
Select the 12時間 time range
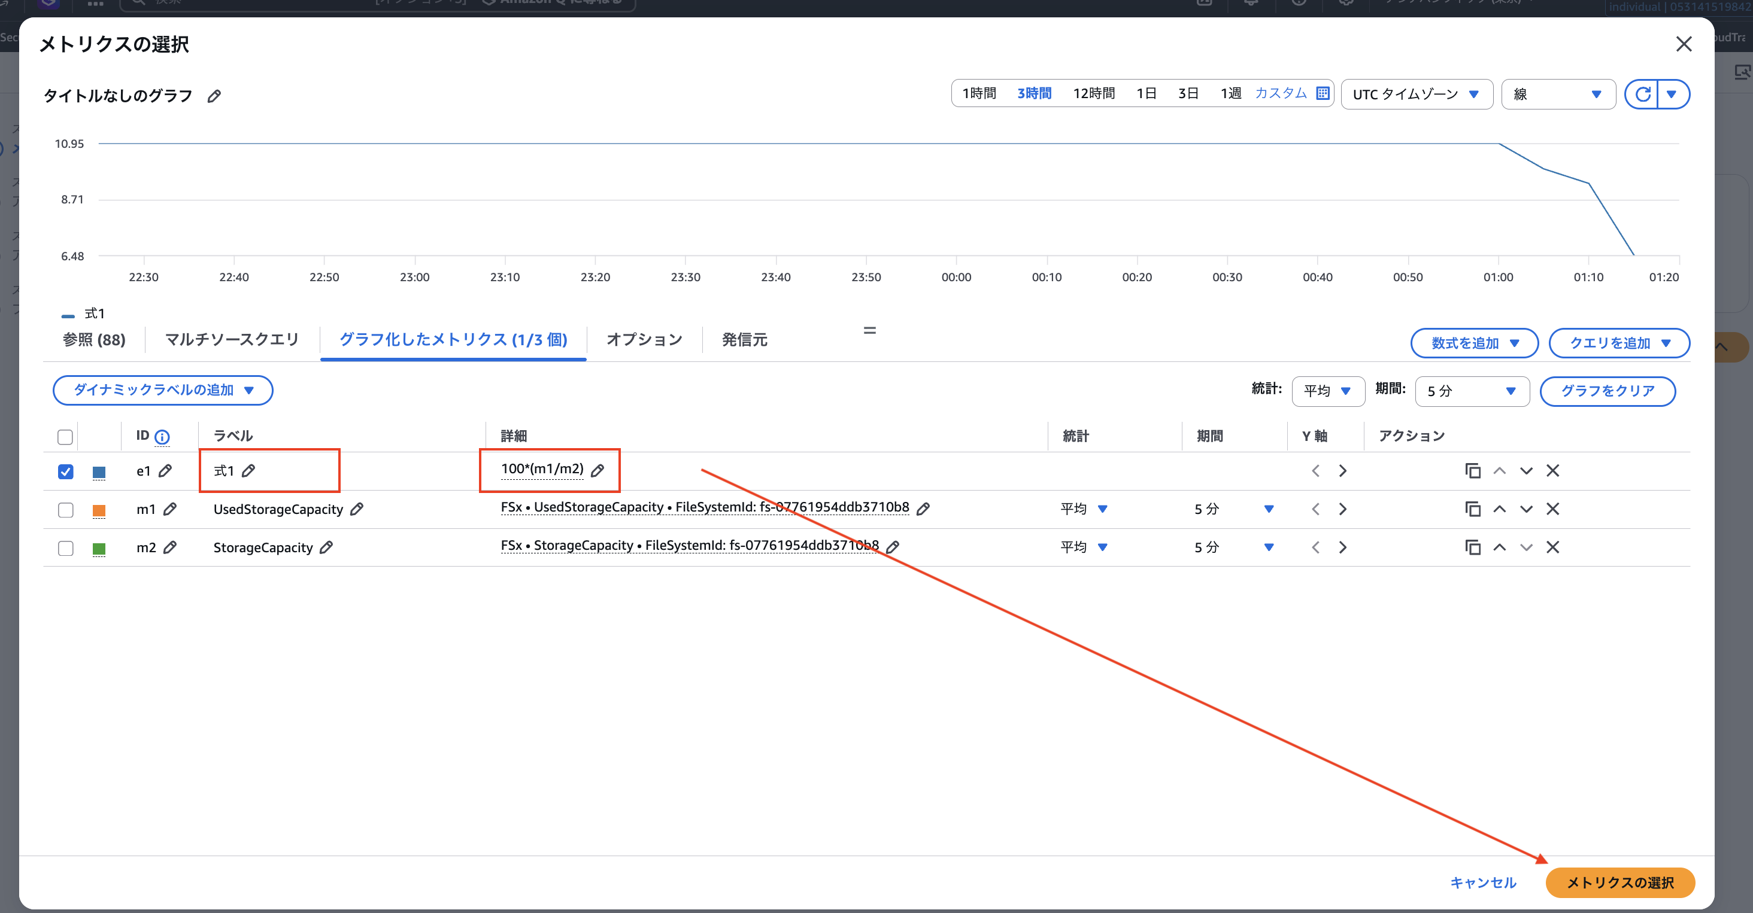[x=1093, y=93]
